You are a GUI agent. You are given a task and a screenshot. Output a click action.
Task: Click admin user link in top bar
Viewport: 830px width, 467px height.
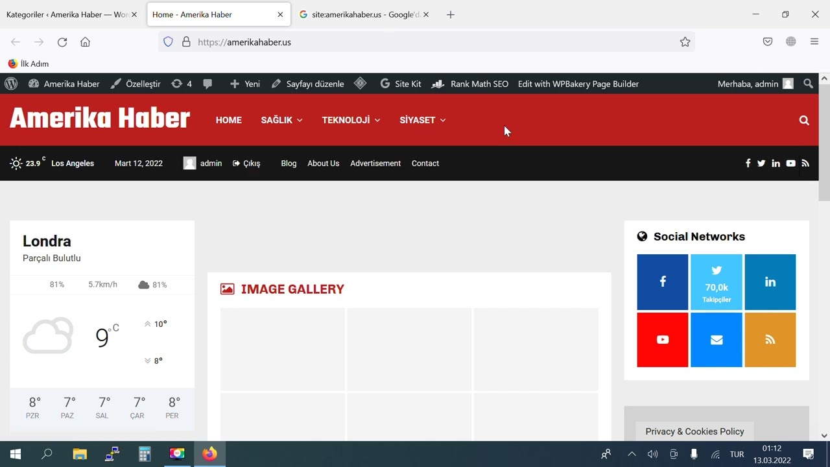202,163
